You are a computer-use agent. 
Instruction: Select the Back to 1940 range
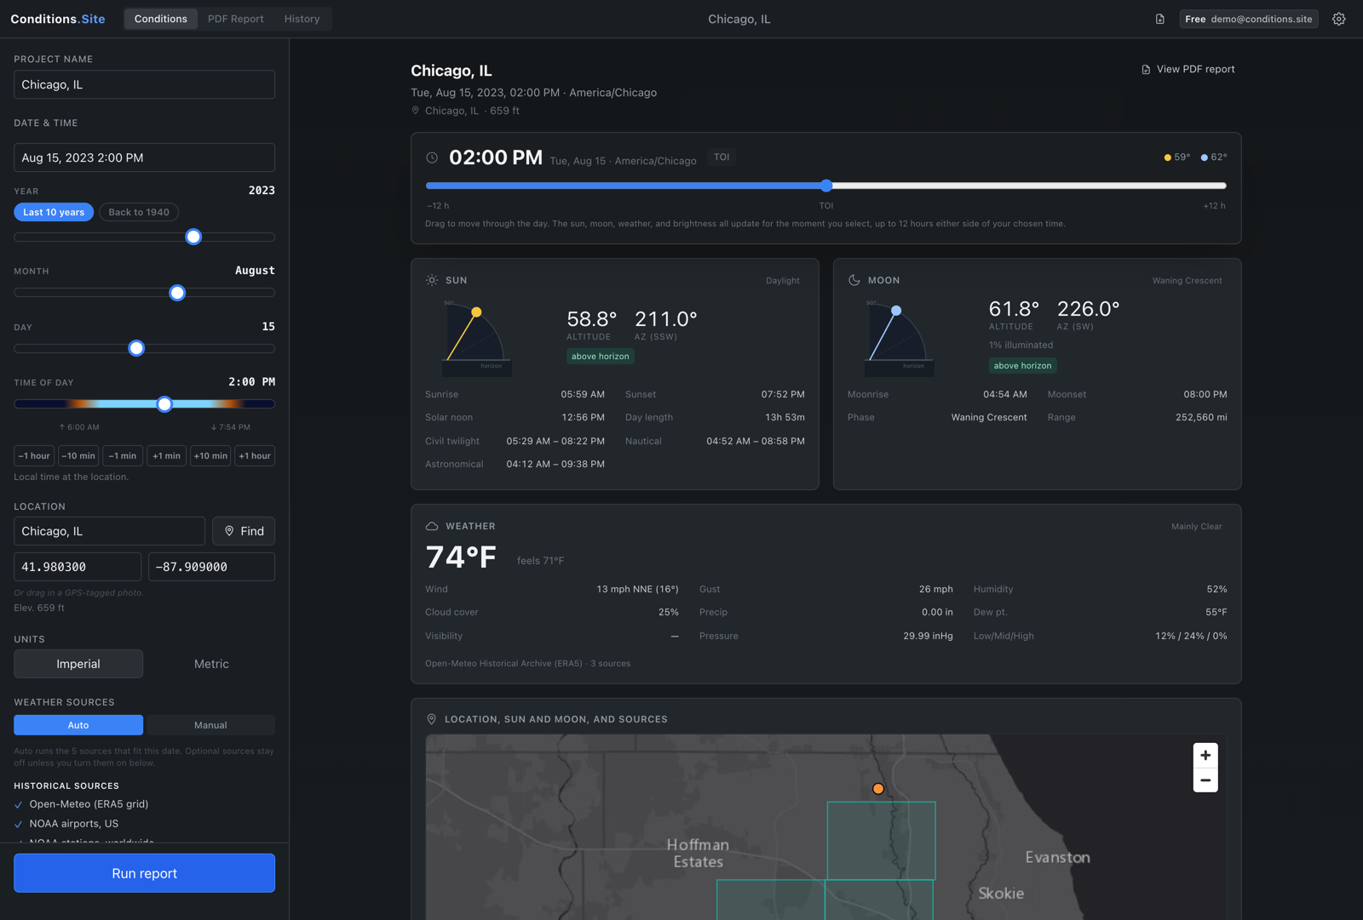(x=139, y=212)
